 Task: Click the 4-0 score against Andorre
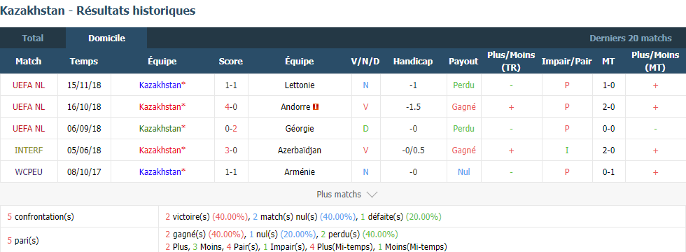coord(231,106)
